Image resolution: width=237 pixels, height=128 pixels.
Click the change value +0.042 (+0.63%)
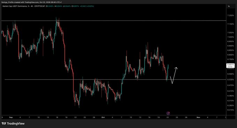tap(87, 6)
